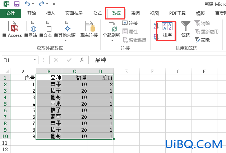
Task: Click quantity cell 20 in row 5
Action: (x=75, y=104)
